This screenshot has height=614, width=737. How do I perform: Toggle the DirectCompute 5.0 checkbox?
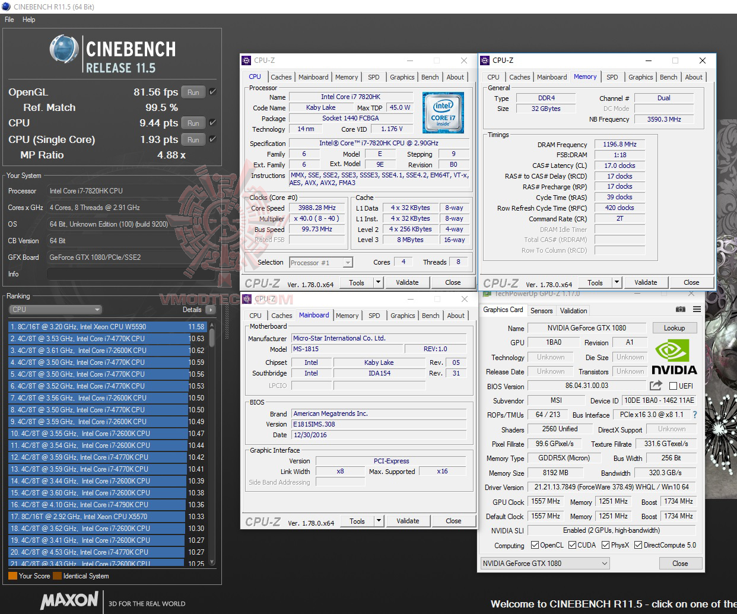[638, 545]
